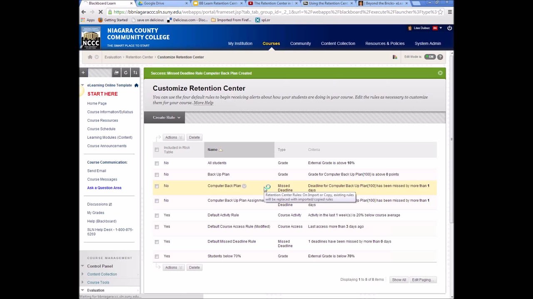Image resolution: width=533 pixels, height=299 pixels.
Task: Check the box for Students below 70% rule
Action: click(157, 257)
